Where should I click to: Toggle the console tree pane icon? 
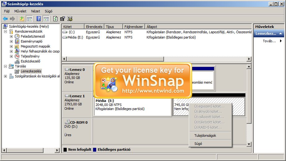(29, 19)
